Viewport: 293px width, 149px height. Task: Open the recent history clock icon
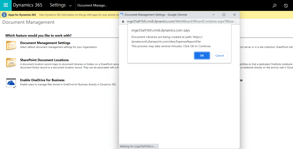(x=286, y=5)
